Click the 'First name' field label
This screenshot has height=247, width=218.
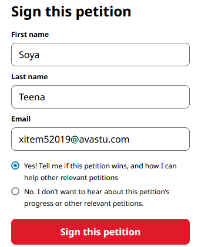[30, 35]
